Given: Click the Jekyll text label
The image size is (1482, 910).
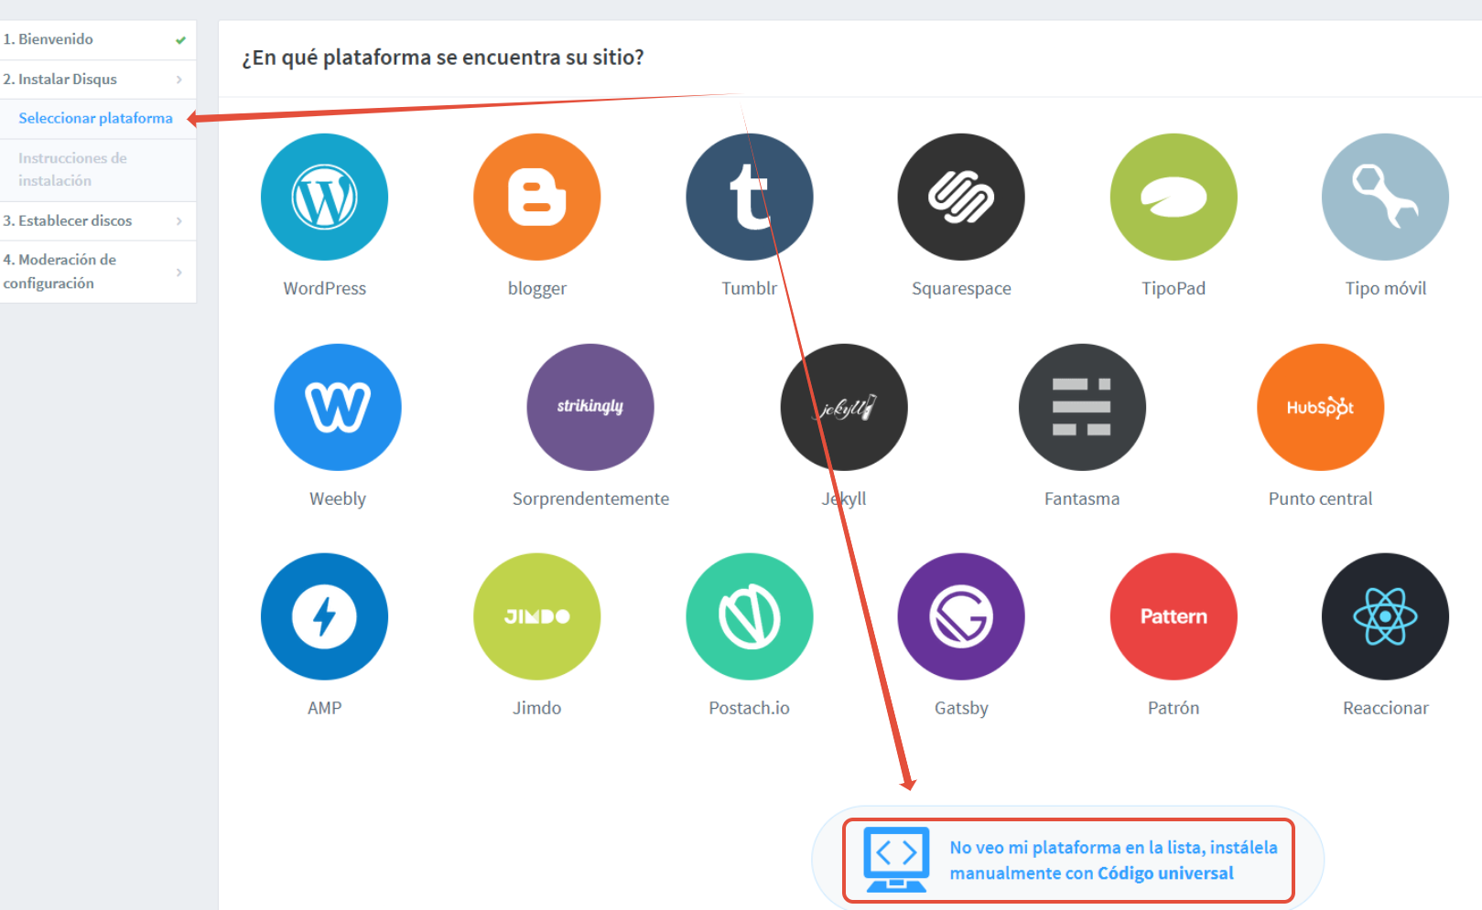Looking at the screenshot, I should [x=844, y=499].
